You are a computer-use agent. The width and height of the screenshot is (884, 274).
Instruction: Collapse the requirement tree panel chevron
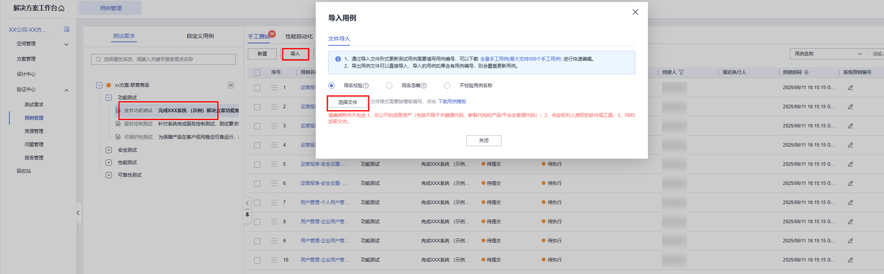click(247, 203)
